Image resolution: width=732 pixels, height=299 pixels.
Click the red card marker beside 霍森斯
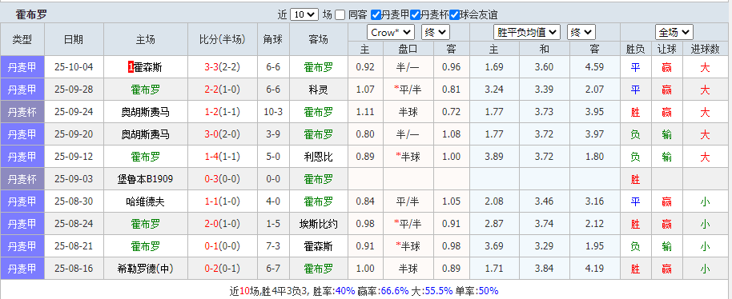[x=131, y=67]
